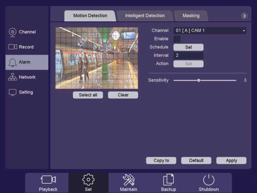
Task: Select the Record camcorder icon
Action: (x=13, y=47)
